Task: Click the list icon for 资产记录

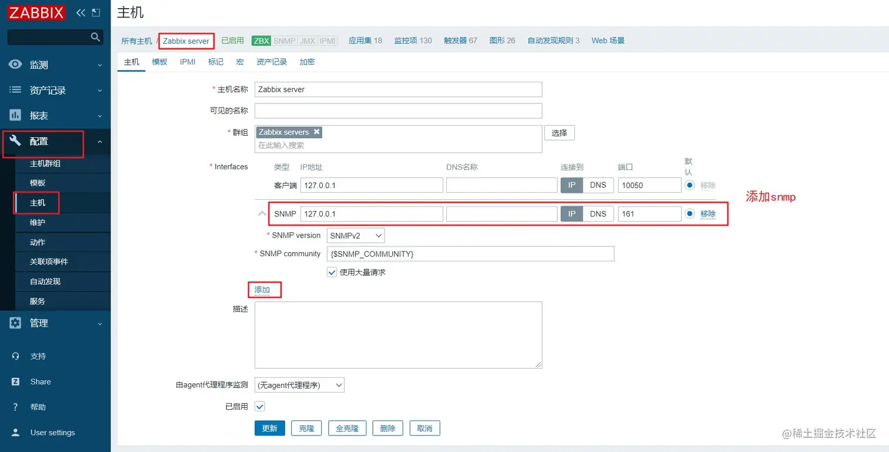Action: point(15,90)
